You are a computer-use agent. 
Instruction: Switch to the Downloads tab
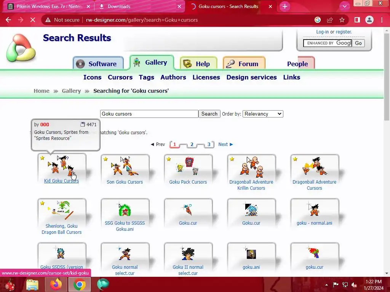[x=139, y=6]
